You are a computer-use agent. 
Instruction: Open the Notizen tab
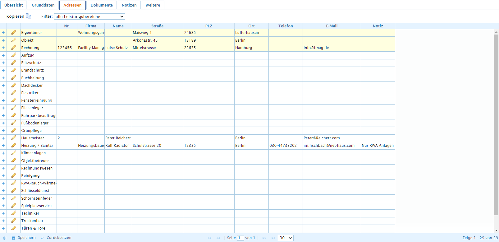pyautogui.click(x=129, y=5)
